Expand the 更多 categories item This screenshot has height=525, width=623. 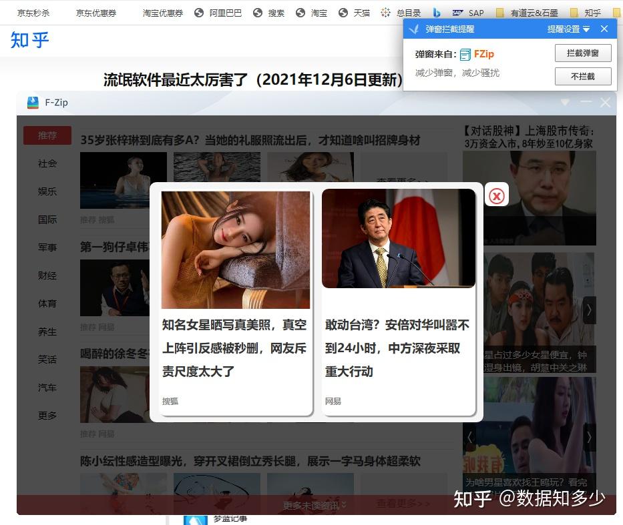click(x=47, y=416)
